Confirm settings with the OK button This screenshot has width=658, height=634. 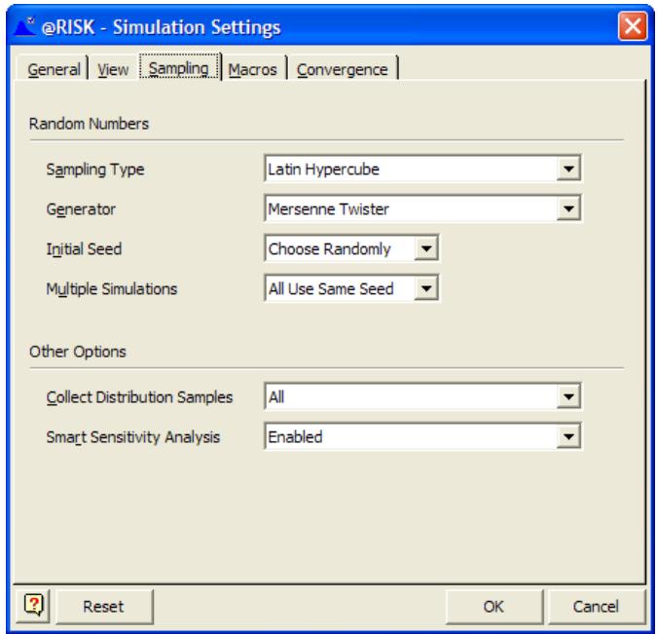[x=493, y=606]
